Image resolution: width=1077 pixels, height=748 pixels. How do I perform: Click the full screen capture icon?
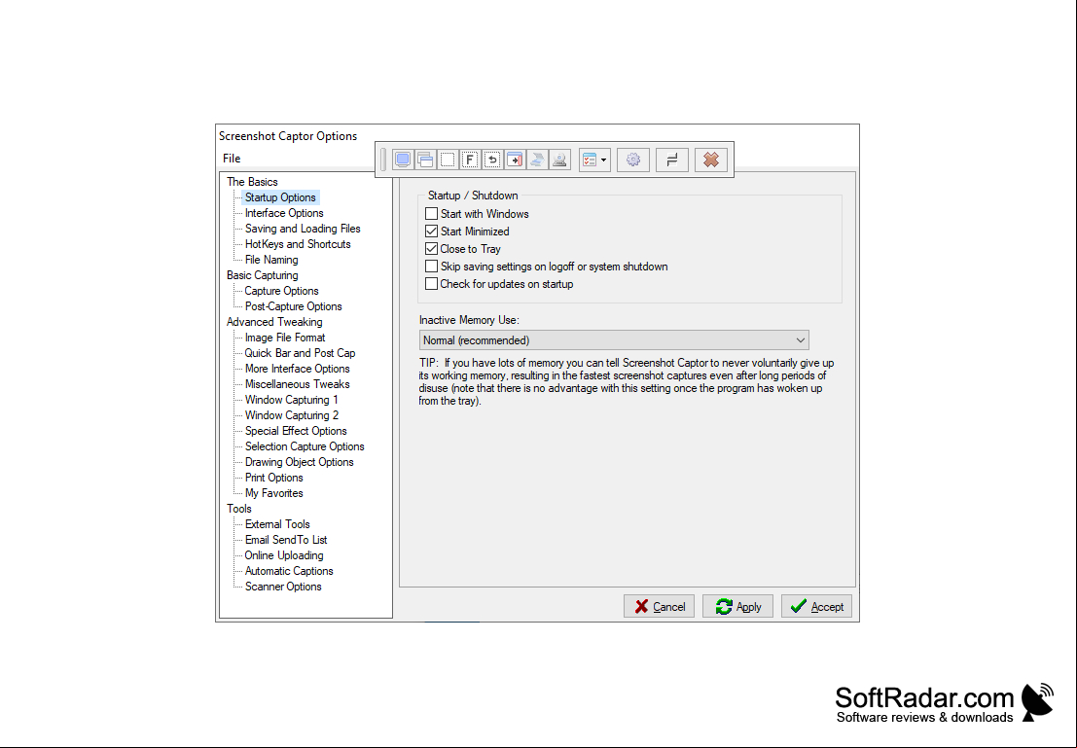pyautogui.click(x=403, y=160)
